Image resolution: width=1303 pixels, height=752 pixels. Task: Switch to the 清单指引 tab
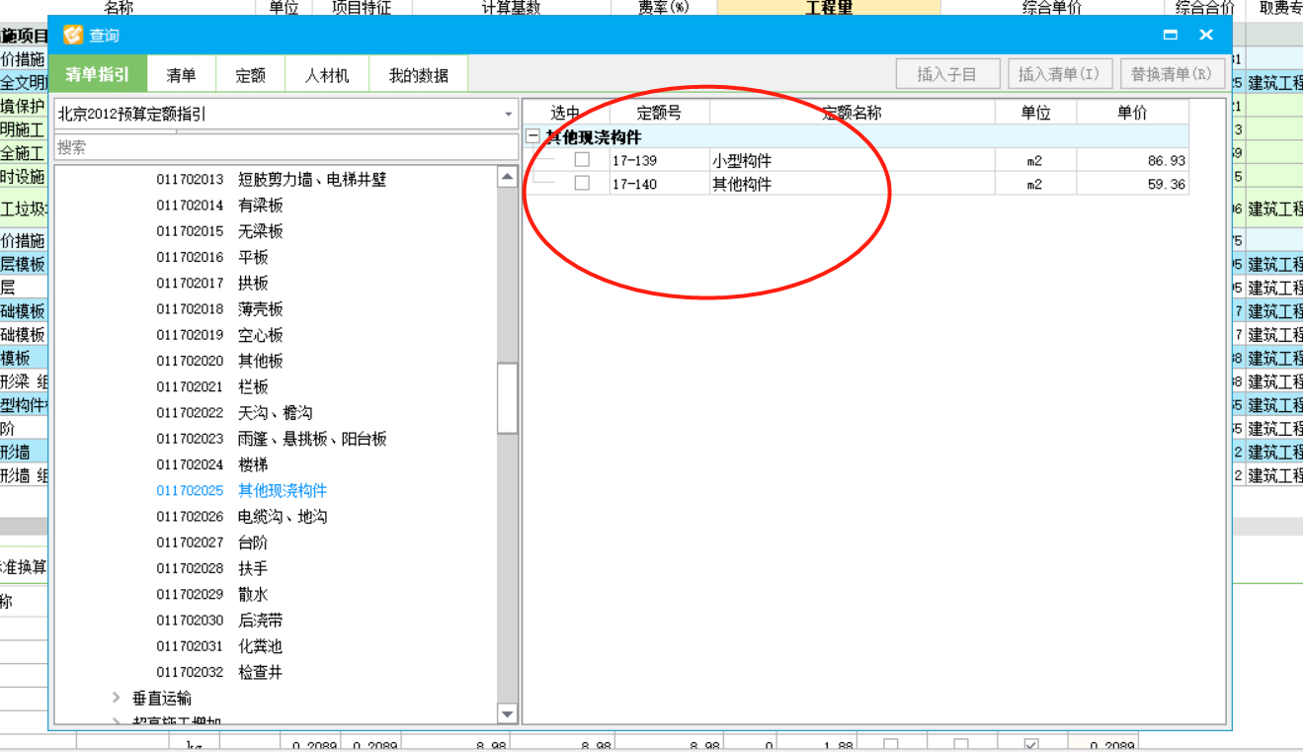click(98, 74)
